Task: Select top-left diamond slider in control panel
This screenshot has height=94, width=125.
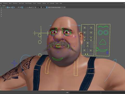Action: [x=85, y=28]
